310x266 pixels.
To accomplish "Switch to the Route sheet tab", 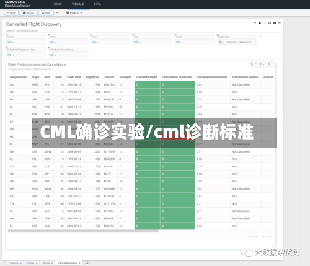I will 46,263.
